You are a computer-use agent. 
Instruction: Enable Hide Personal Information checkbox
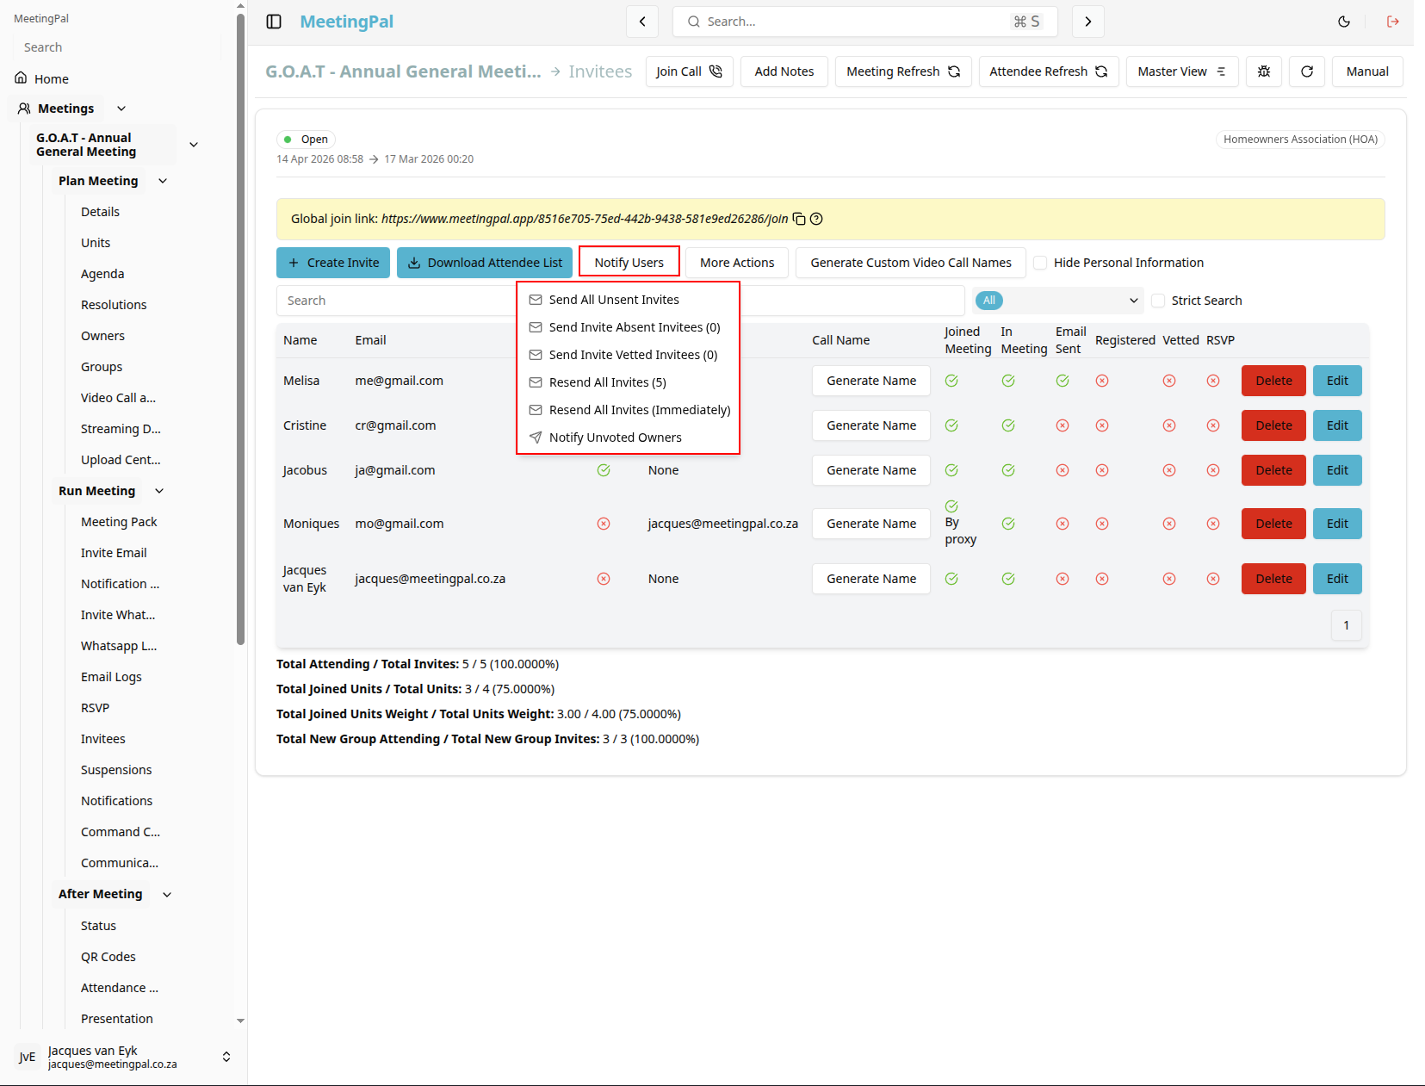tap(1040, 263)
